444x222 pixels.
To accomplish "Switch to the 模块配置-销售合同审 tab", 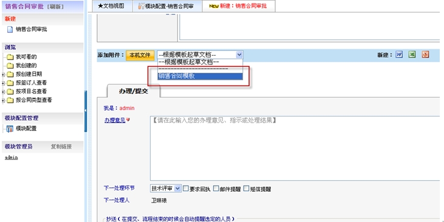I will [x=167, y=6].
